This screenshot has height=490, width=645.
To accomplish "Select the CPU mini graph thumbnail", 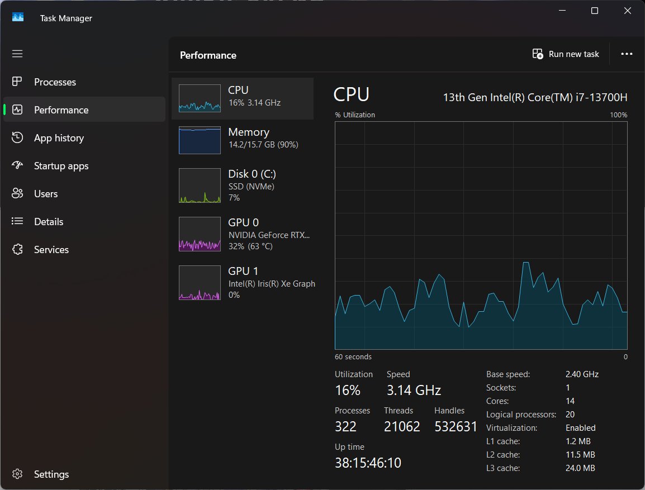I will (200, 98).
